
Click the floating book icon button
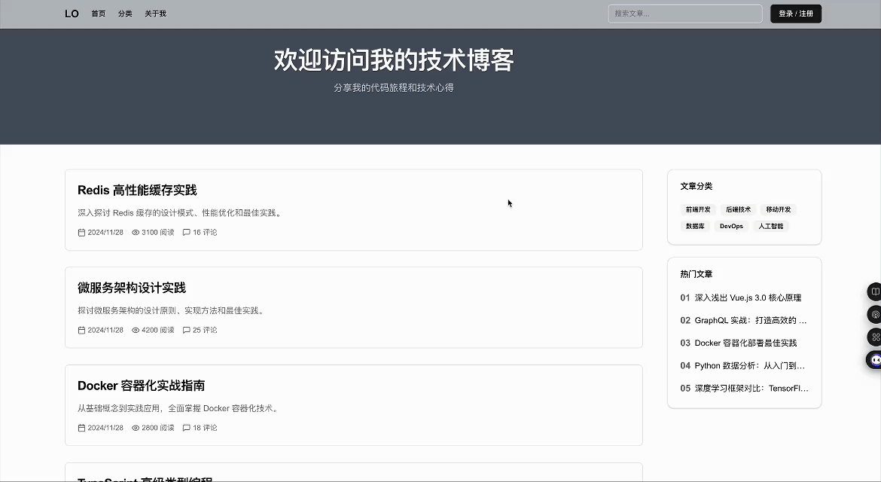[874, 292]
